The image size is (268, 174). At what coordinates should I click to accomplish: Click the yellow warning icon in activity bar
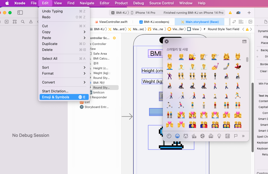click(230, 13)
